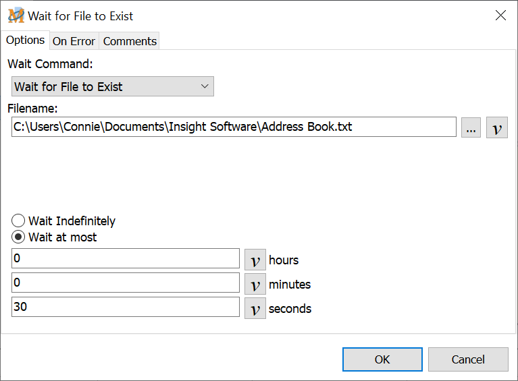The width and height of the screenshot is (518, 381).
Task: Select the Wait Indefinitely radio button
Action: tap(18, 221)
